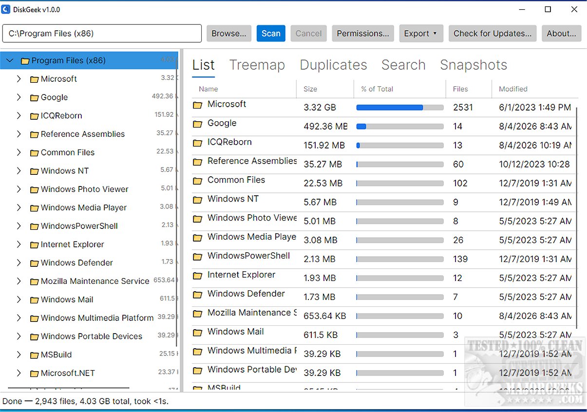Click the Browse... button
The width and height of the screenshot is (587, 412).
(x=229, y=34)
